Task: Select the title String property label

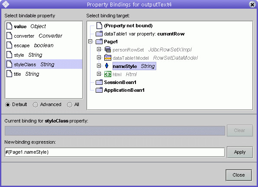Action: (x=26, y=74)
